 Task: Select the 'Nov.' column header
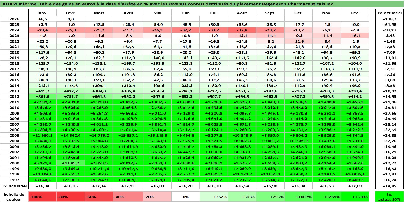(x=327, y=13)
